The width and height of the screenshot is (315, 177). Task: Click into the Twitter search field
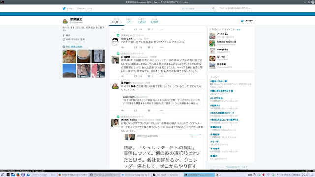196,9
